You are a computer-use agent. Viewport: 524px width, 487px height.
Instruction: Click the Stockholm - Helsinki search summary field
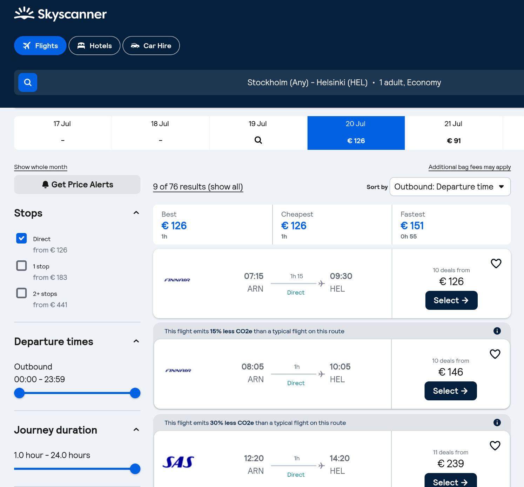coord(269,82)
